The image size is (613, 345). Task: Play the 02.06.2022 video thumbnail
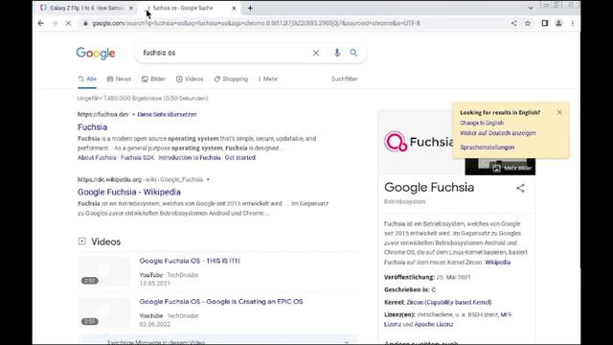(x=104, y=312)
